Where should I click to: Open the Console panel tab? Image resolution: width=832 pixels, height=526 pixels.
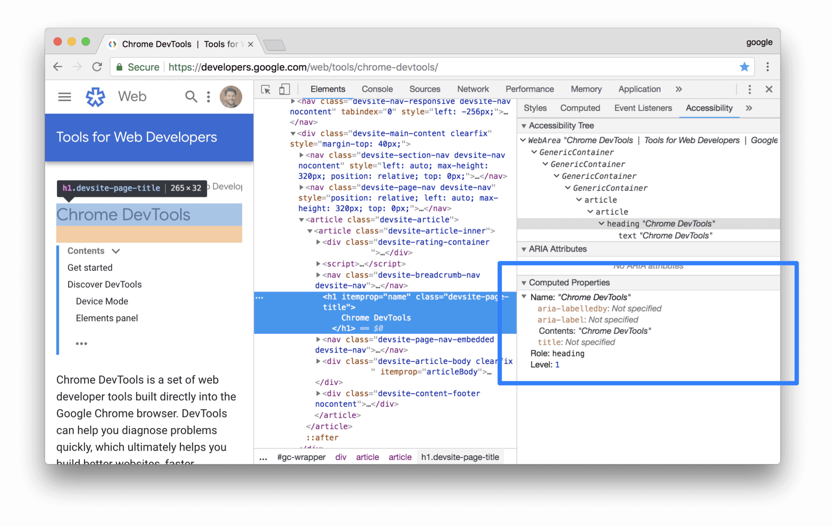pos(377,89)
